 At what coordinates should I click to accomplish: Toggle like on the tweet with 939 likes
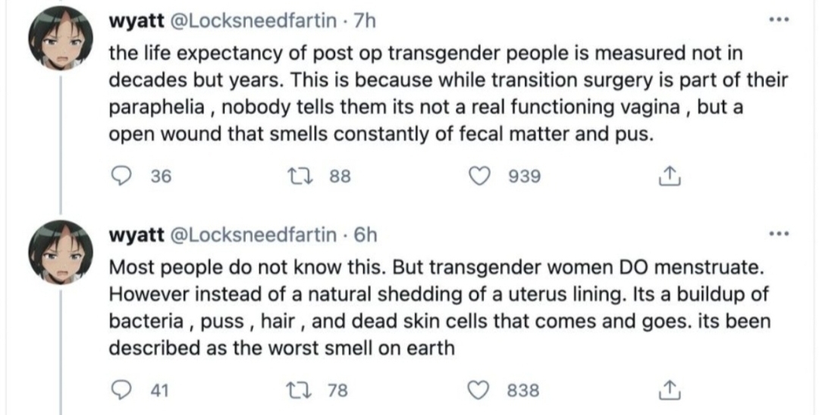point(481,176)
